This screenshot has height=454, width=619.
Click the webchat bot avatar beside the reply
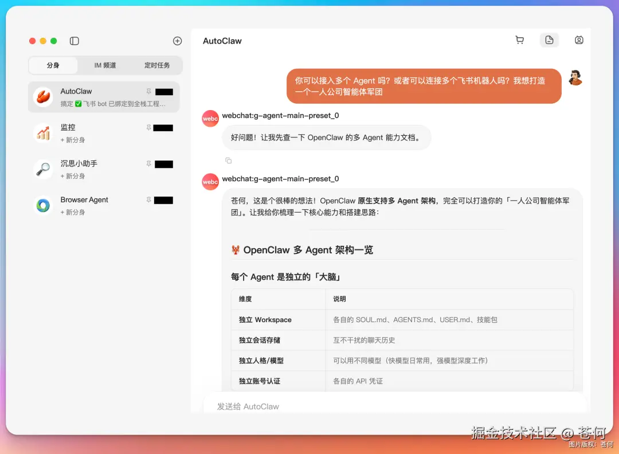210,118
